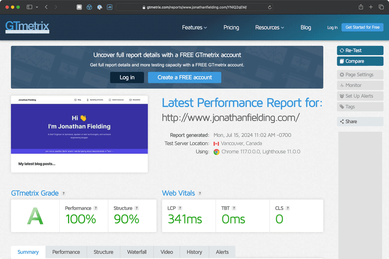Open the Performance score help icon
The image size is (389, 259).
point(96,208)
